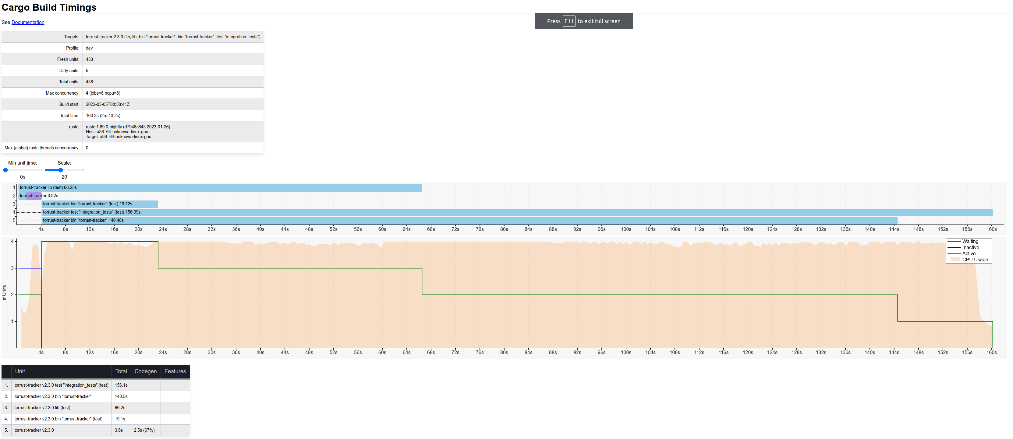This screenshot has width=1013, height=439.
Task: Click the Features column header
Action: [175, 371]
